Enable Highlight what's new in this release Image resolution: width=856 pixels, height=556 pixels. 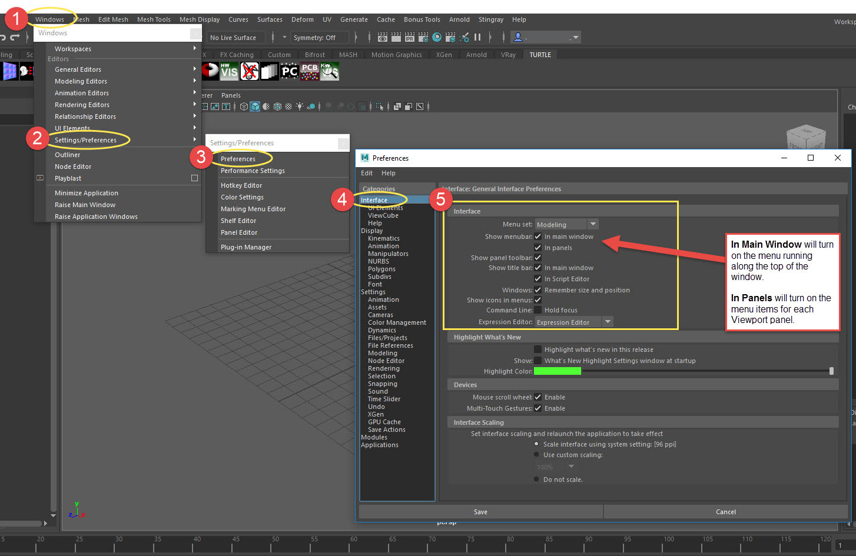(538, 349)
